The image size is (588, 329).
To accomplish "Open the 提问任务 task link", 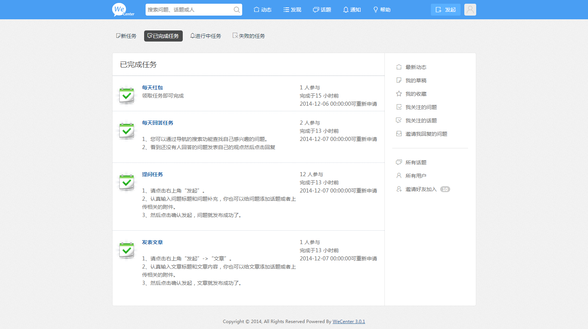I will tap(152, 174).
